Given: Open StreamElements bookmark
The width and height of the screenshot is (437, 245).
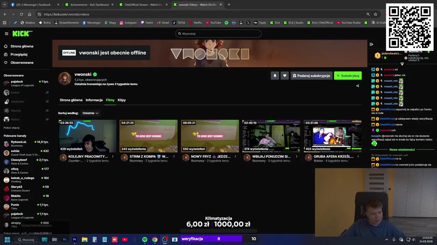Looking at the screenshot, I should click(66, 23).
